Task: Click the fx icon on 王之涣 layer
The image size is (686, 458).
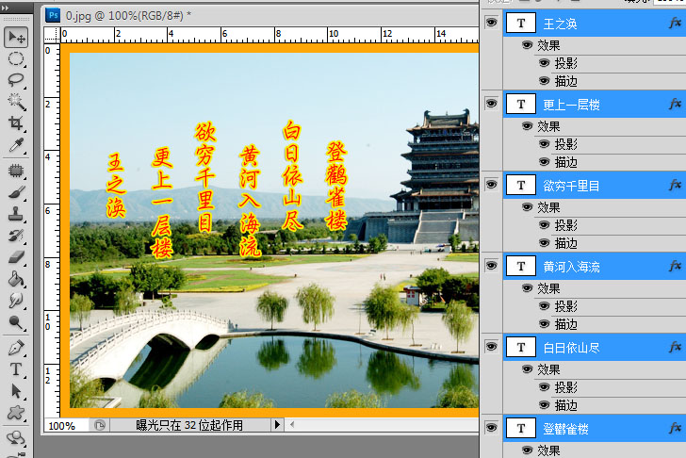Action: (x=675, y=23)
